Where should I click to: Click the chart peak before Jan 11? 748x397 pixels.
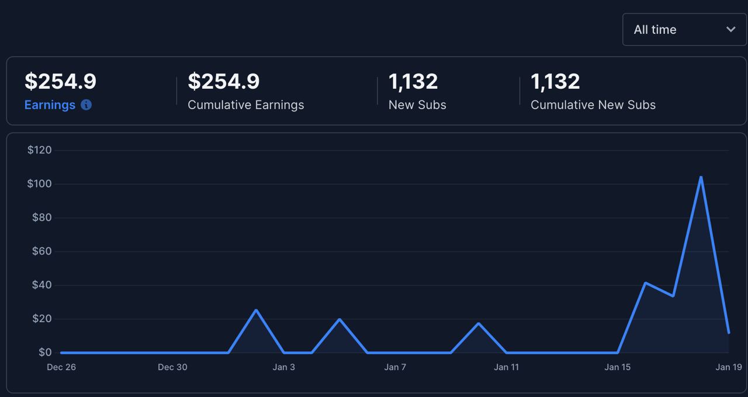tap(479, 323)
